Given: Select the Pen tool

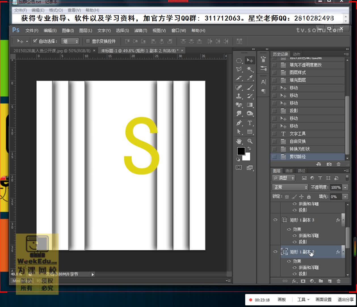Looking at the screenshot, I should tap(239, 123).
